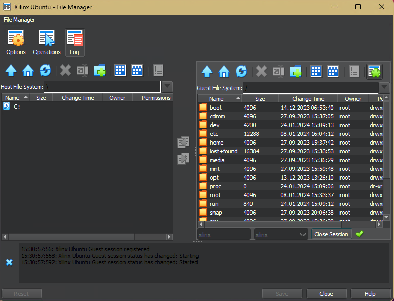Click the Save button
This screenshot has height=301, width=394.
point(282,294)
